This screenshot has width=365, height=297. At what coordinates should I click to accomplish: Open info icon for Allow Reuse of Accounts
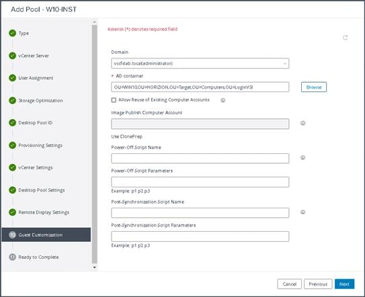pyautogui.click(x=222, y=100)
